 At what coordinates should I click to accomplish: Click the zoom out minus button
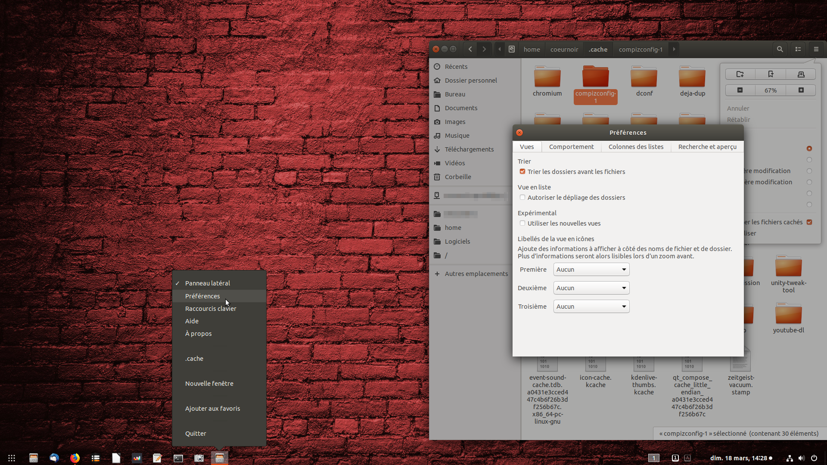tap(740, 90)
